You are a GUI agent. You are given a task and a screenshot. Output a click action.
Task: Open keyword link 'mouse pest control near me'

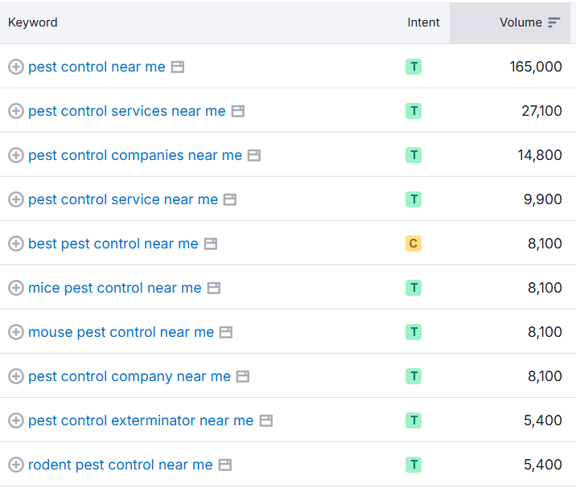tap(121, 332)
